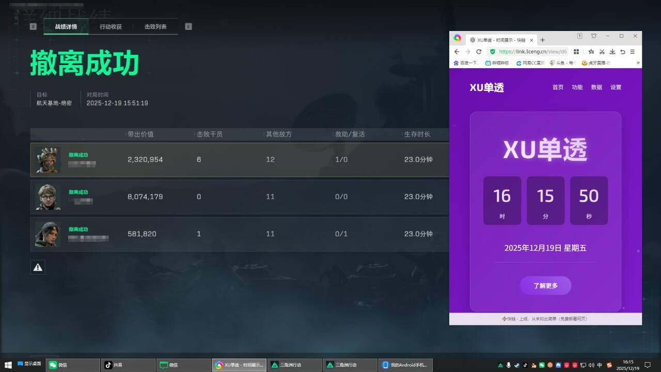The height and width of the screenshot is (372, 661).
Task: Switch to the 击败列表 tab
Action: (155, 26)
